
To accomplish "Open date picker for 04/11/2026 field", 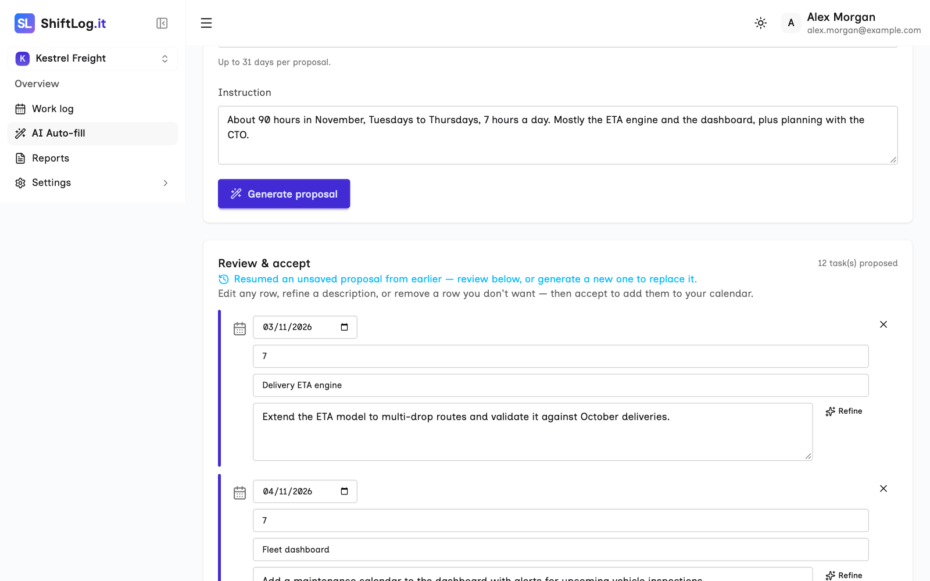I will 344,492.
